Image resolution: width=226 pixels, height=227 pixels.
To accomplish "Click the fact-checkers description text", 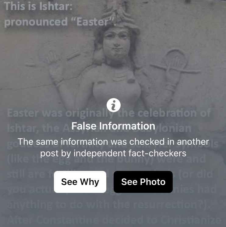I will (x=113, y=147).
